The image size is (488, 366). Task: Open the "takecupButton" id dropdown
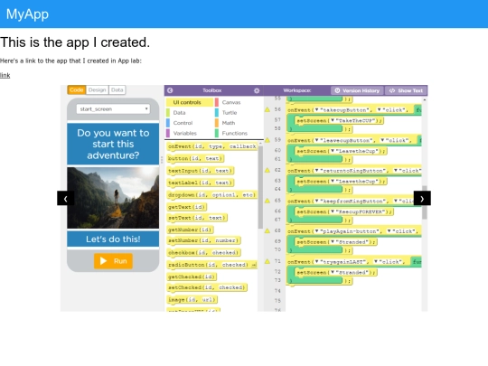(x=316, y=110)
